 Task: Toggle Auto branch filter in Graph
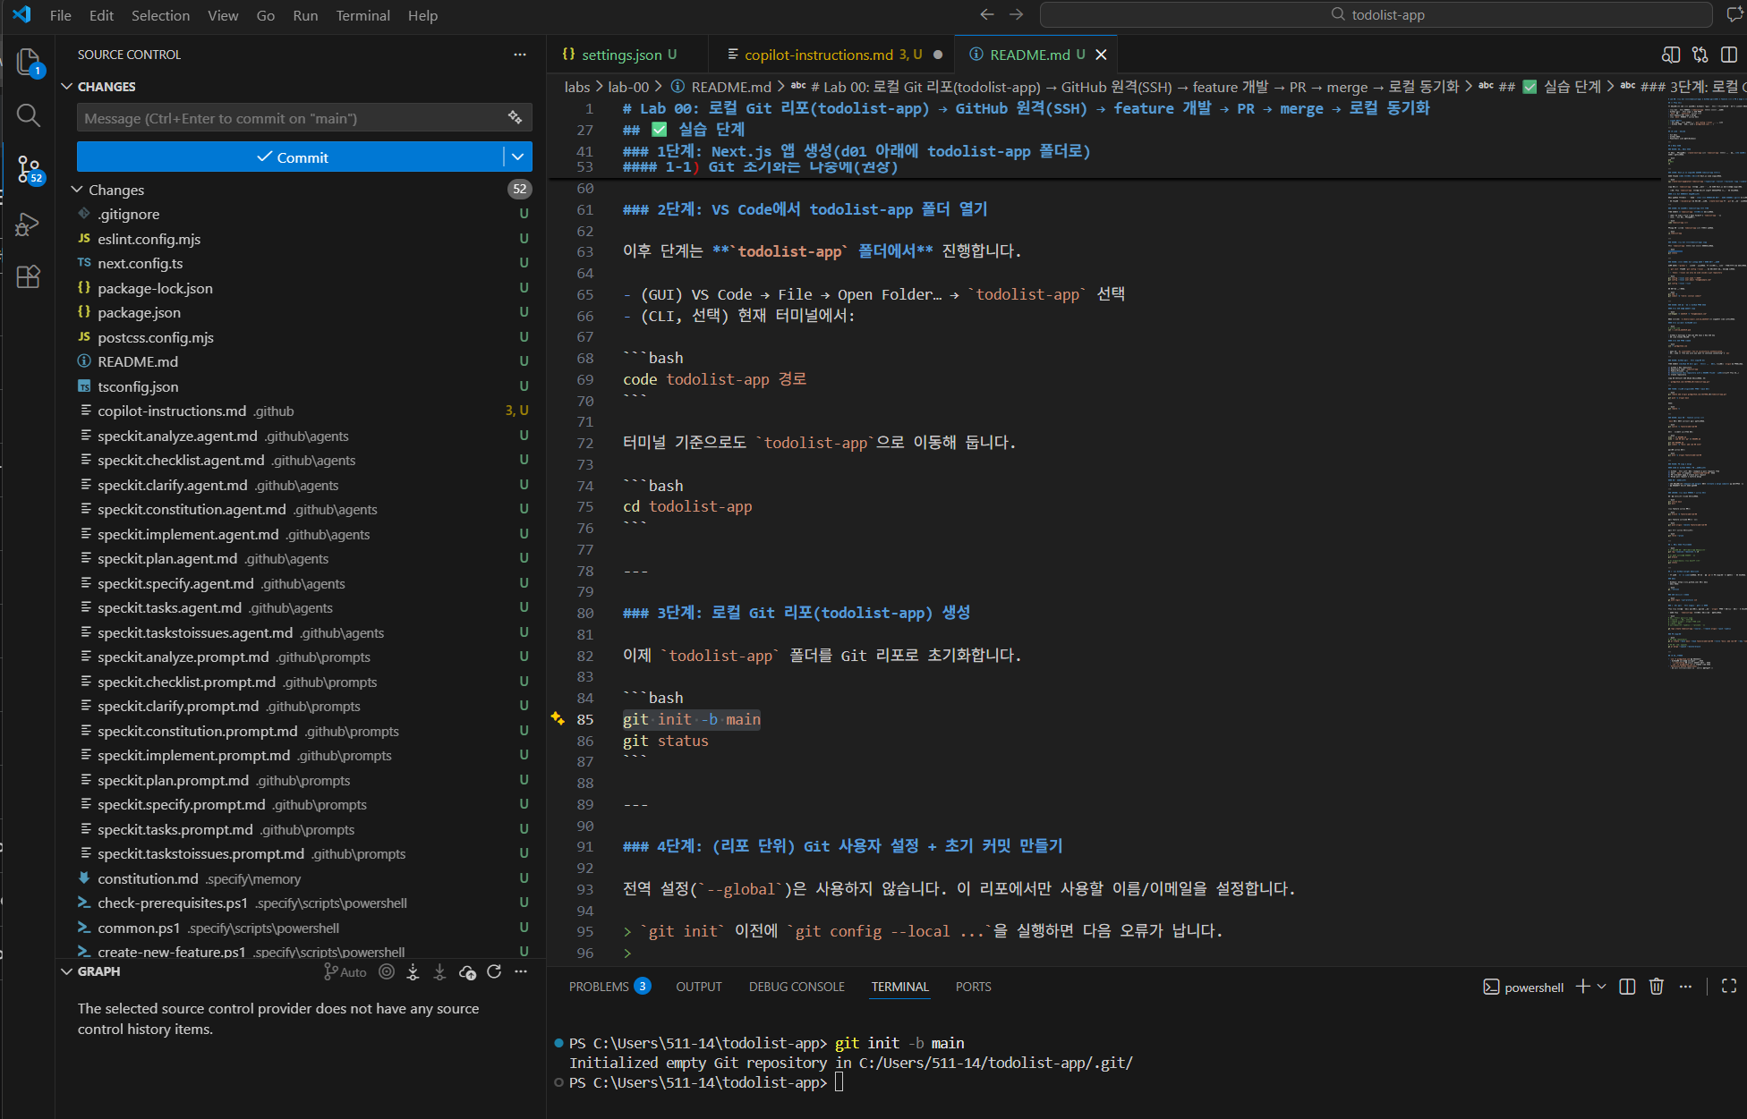click(x=345, y=972)
